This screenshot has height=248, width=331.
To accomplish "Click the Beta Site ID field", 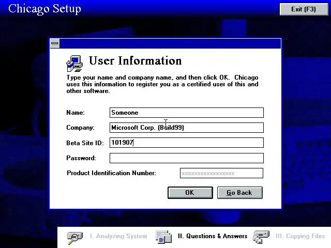I will tap(187, 143).
